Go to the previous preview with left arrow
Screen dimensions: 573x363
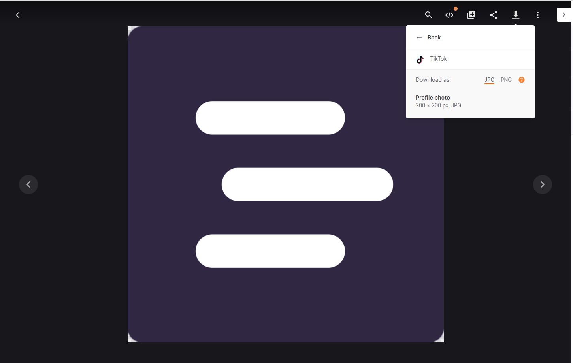[x=28, y=184]
